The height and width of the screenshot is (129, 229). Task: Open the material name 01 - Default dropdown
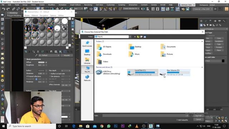49,56
